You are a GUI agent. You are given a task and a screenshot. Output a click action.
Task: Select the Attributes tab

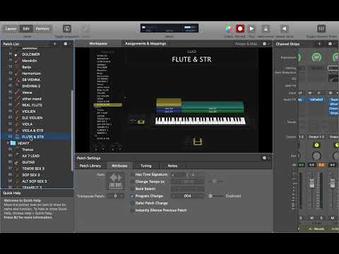119,166
